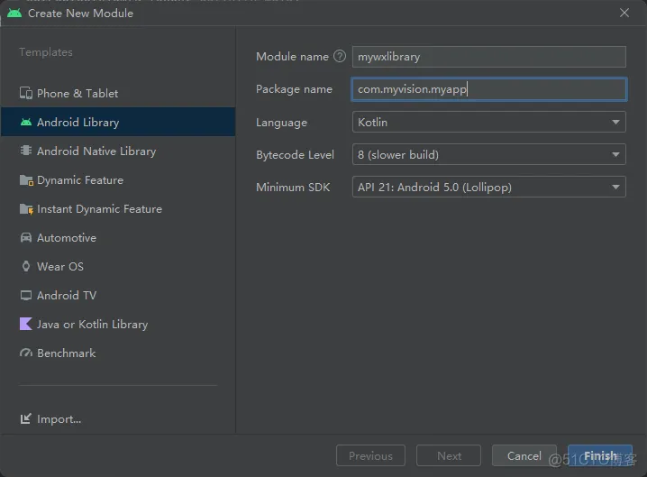Click the Previous button
The width and height of the screenshot is (647, 477).
click(x=370, y=455)
